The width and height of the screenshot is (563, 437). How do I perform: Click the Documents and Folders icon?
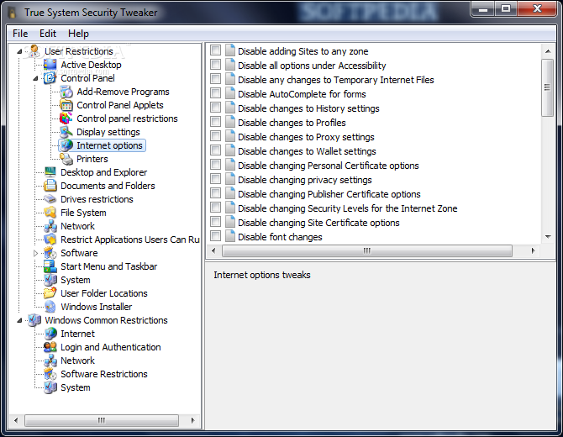pos(50,186)
